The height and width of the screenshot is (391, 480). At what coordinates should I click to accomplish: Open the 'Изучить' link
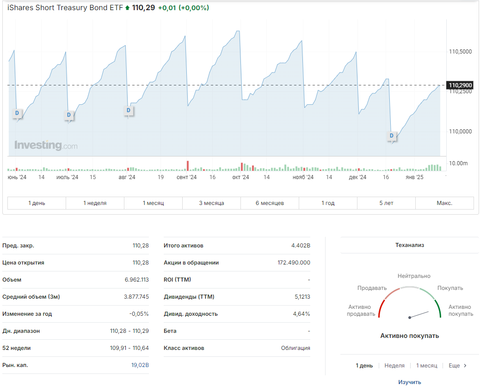[x=410, y=382]
